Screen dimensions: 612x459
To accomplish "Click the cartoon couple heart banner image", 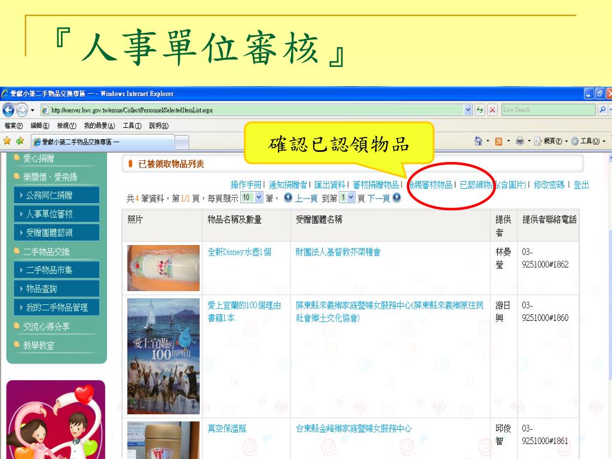I will tap(56, 420).
